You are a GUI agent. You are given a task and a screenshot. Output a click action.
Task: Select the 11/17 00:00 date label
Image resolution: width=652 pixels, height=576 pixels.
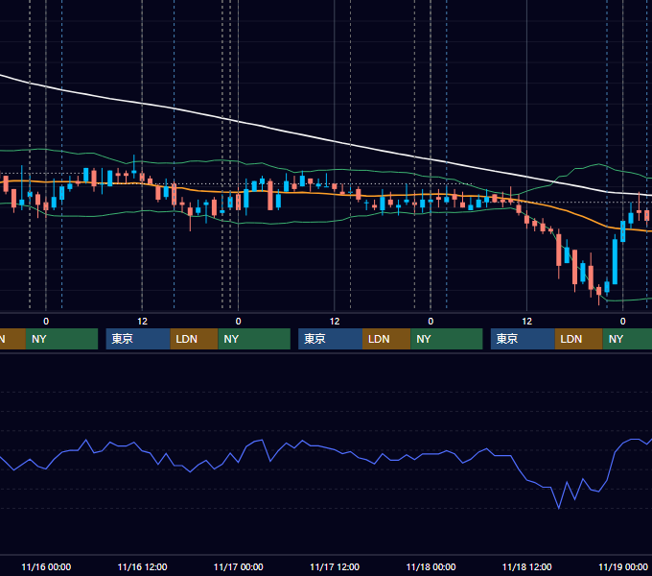pyautogui.click(x=238, y=566)
